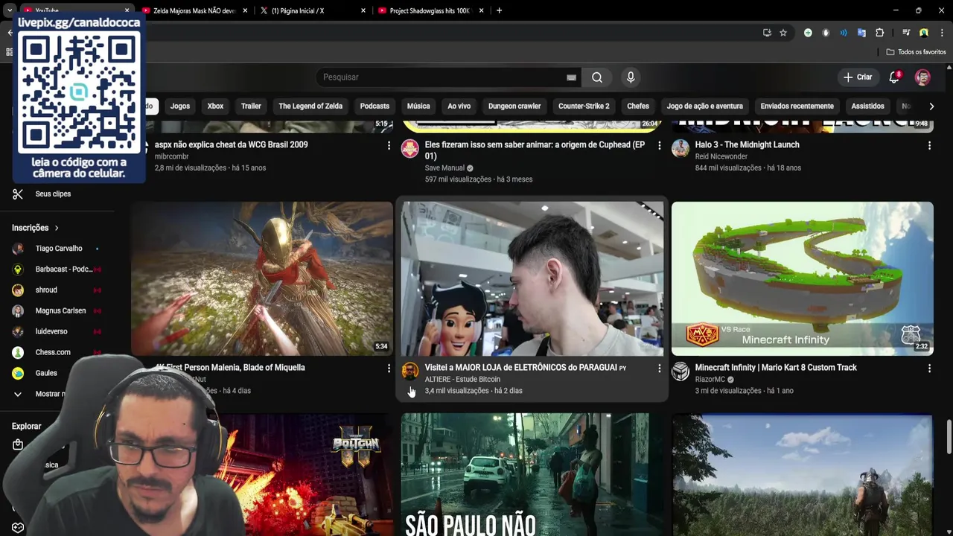The width and height of the screenshot is (953, 536).
Task: Open options for aspx cheat WCG video
Action: point(389,145)
